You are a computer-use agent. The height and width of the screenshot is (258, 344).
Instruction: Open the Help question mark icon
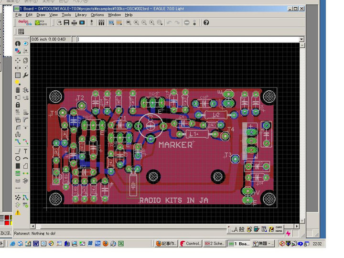[x=206, y=22]
